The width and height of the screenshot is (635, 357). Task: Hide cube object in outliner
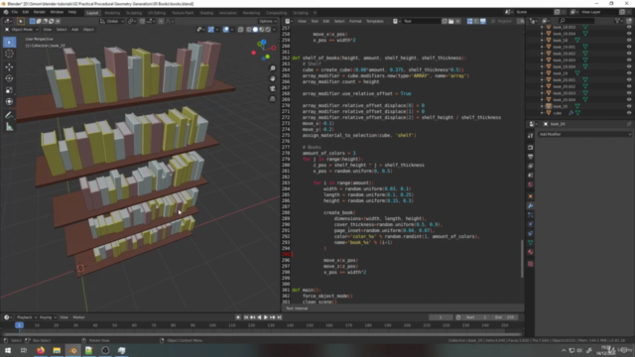pos(629,112)
